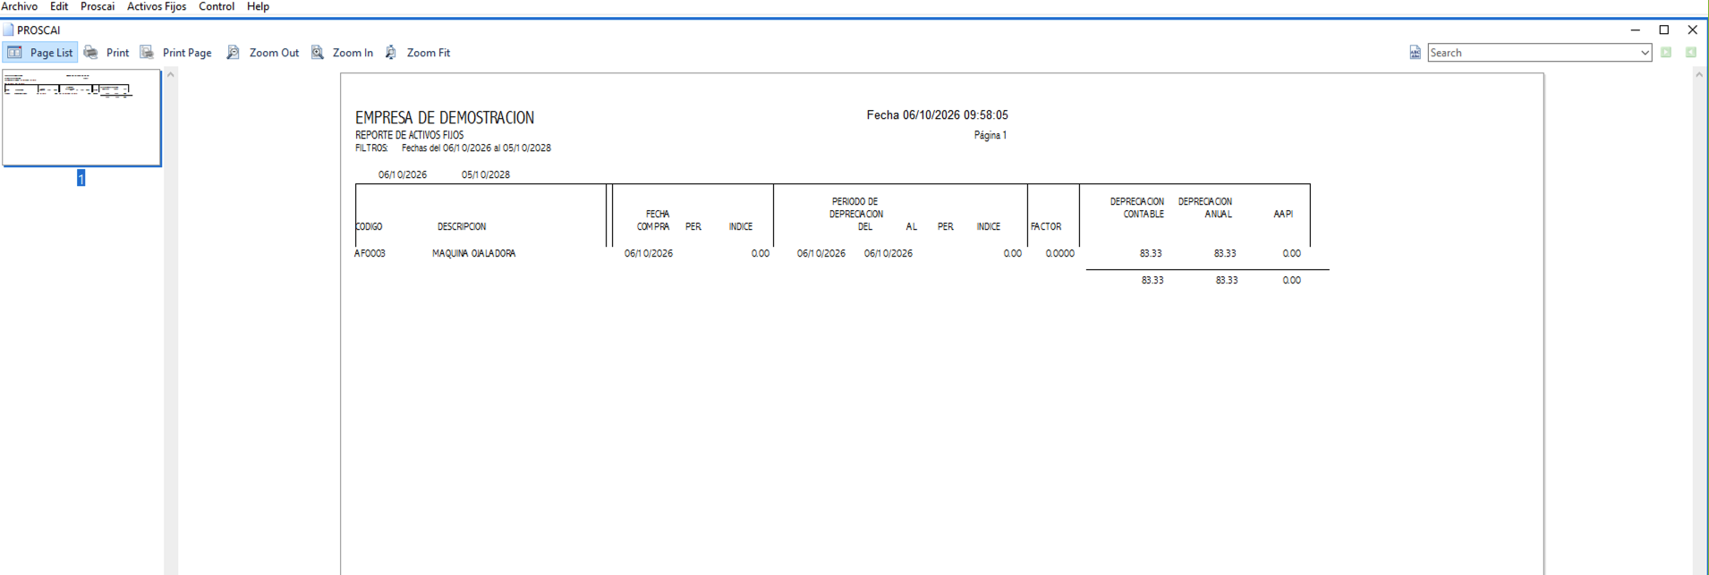Click the Zoom Fit text label

(428, 53)
